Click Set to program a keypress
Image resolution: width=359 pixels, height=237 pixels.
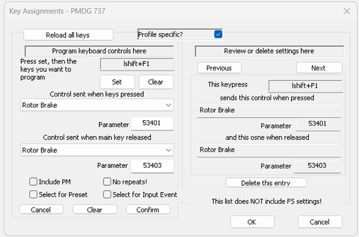tap(117, 82)
